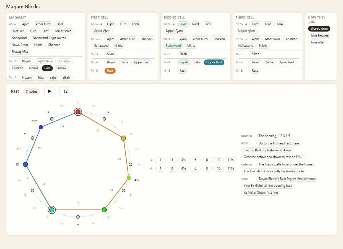Select the Iraq maqam
343x249 pixels.
click(x=41, y=77)
